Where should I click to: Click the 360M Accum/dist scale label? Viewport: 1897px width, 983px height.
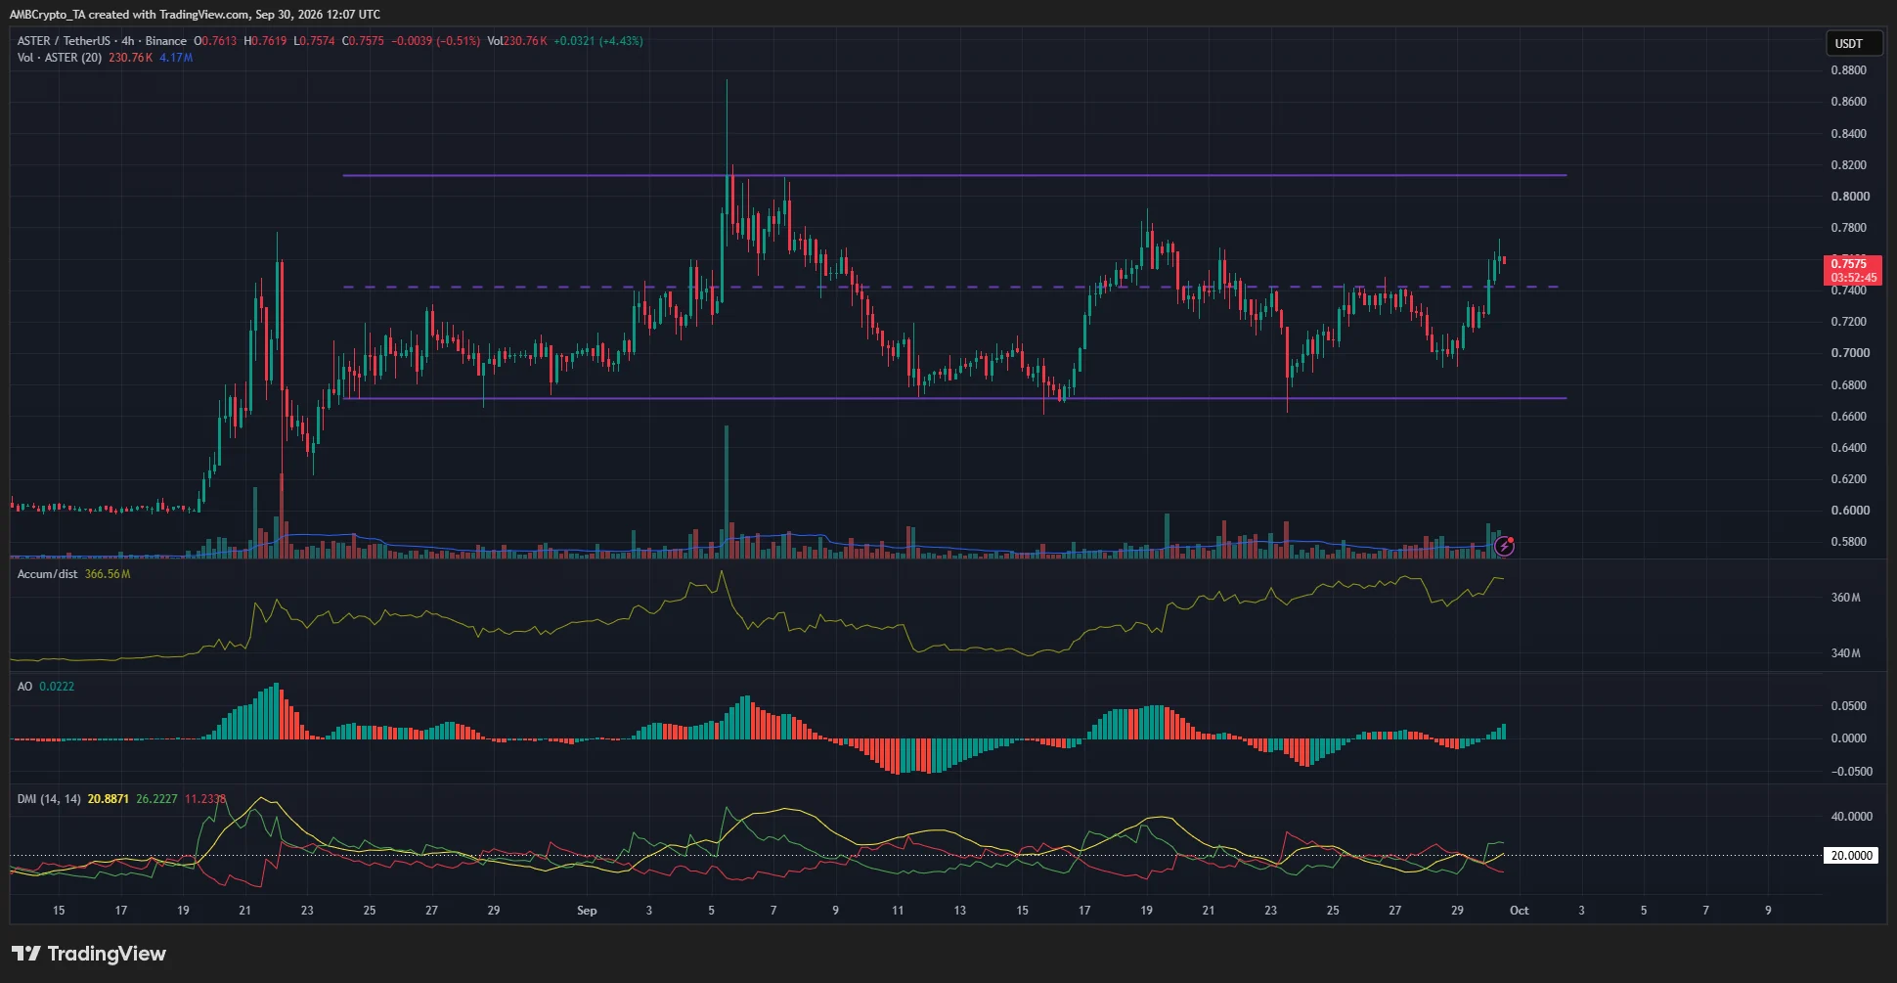click(x=1845, y=598)
